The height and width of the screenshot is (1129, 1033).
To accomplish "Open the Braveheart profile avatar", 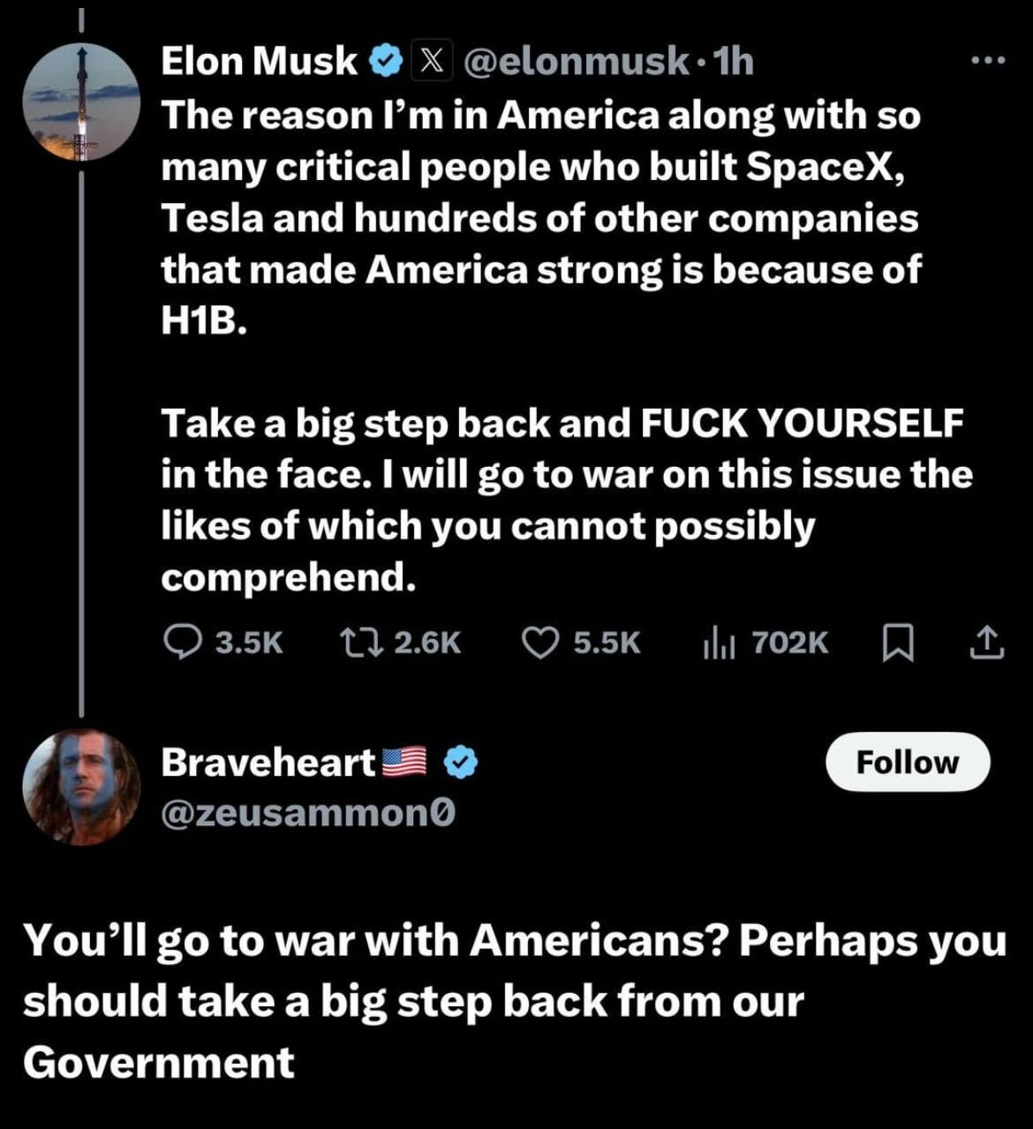I will click(x=81, y=787).
